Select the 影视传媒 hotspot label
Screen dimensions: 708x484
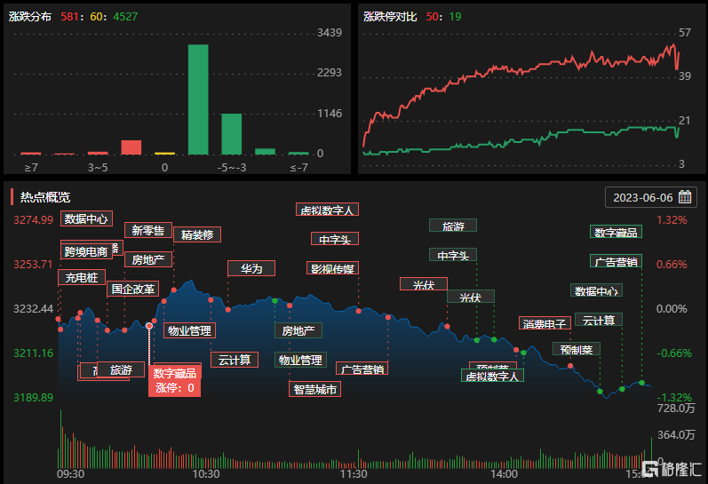click(x=333, y=268)
